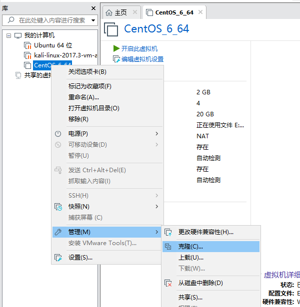Click the 20 GB hard disk value
Image resolution: width=300 pixels, height=307 pixels.
point(205,114)
